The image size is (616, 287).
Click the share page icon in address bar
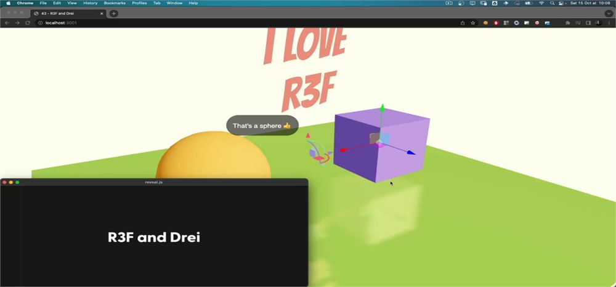[x=463, y=23]
